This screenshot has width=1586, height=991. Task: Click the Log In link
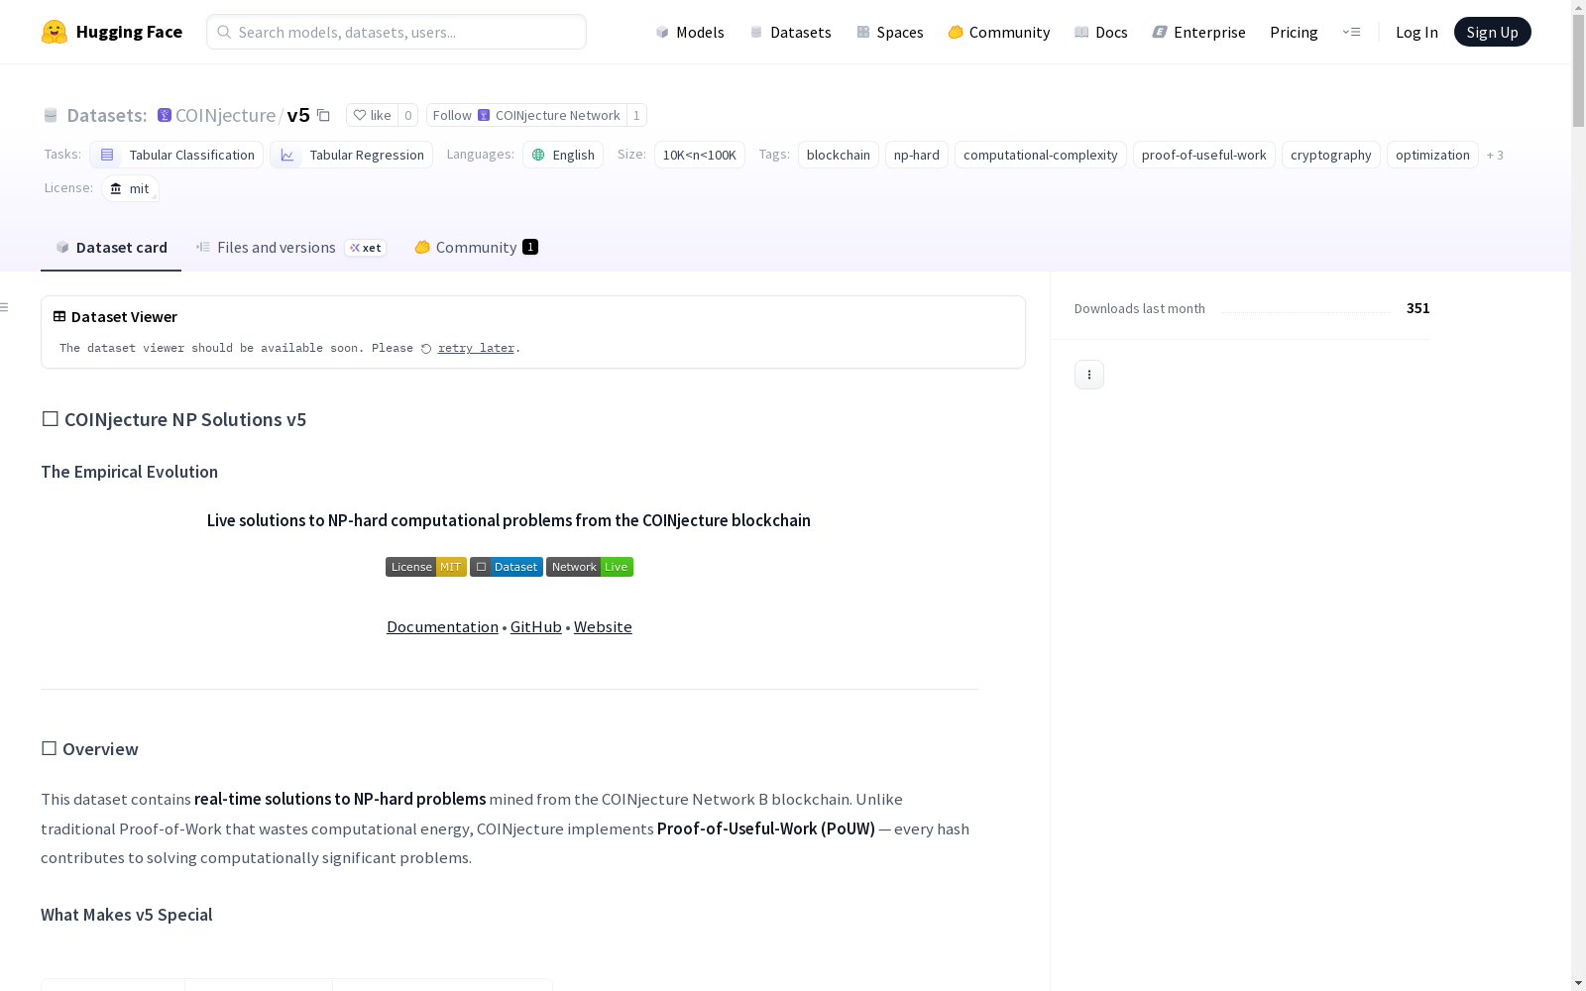point(1416,32)
